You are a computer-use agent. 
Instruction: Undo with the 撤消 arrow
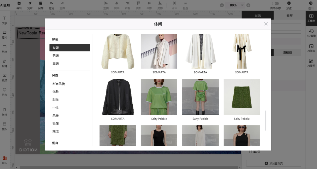(x=51, y=3)
